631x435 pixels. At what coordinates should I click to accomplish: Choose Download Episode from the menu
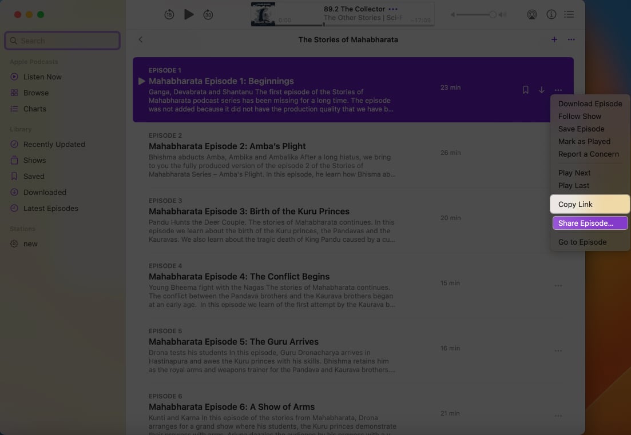coord(590,103)
